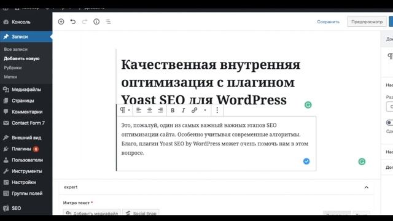The image size is (393, 221).
Task: Click the Интро текст field label
Action: coord(76,203)
